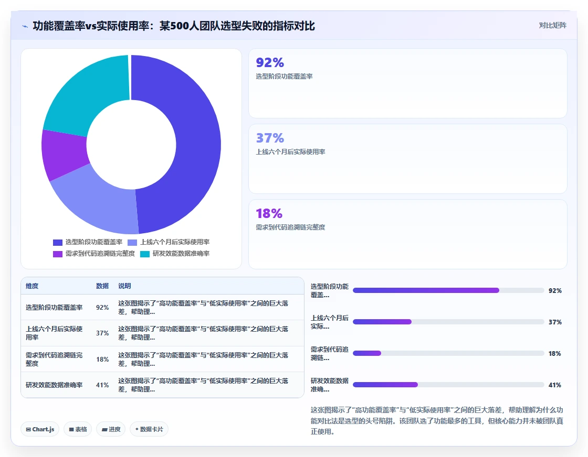The height and width of the screenshot is (457, 588).
Task: Click progress label 需求到代码追溯链...
Action: (330, 353)
